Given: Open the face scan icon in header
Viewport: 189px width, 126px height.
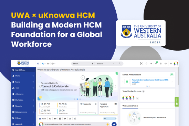Looking at the screenshot, I should (x=141, y=64).
